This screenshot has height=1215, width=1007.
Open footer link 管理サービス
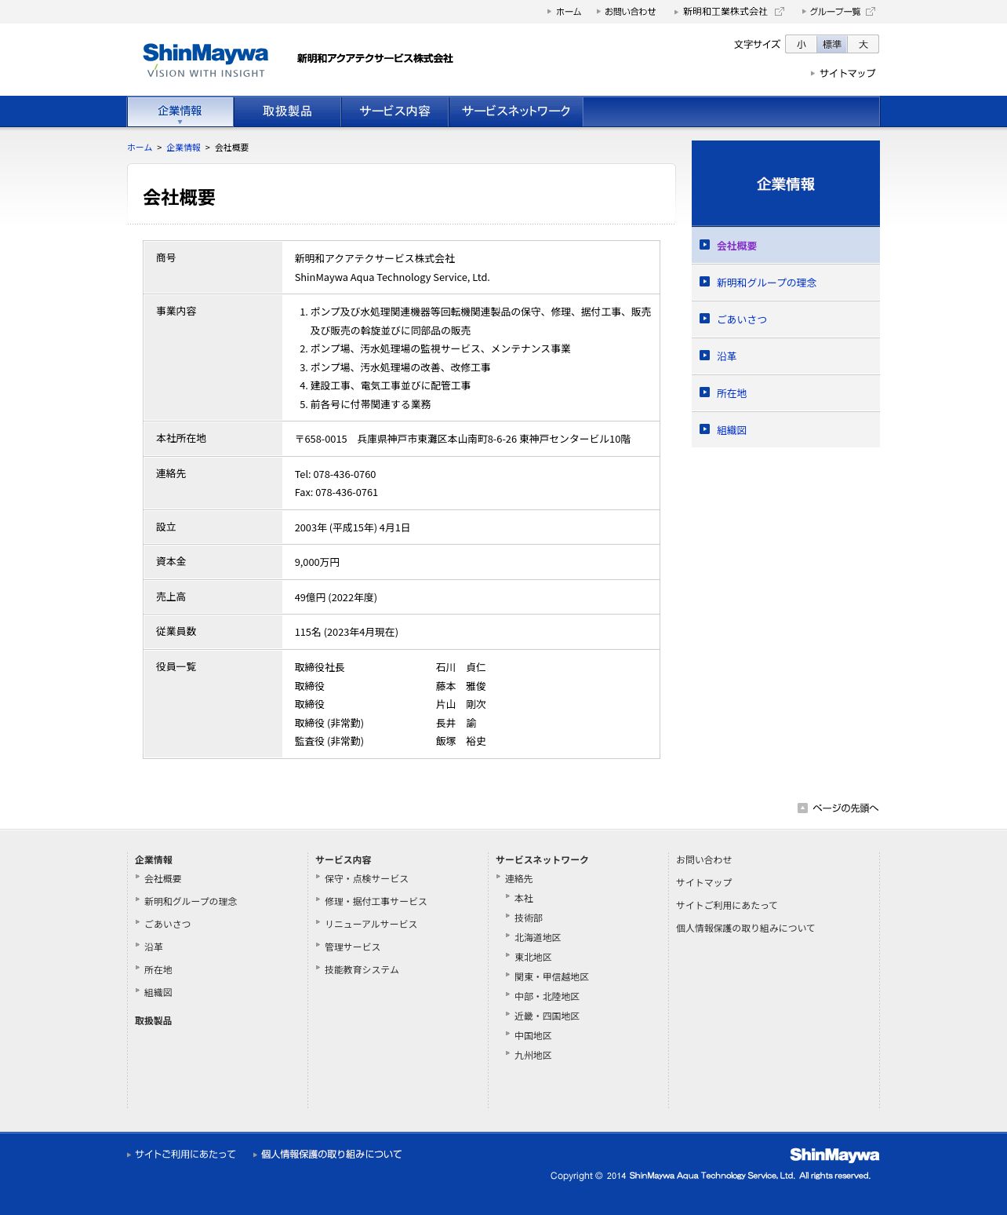352,947
